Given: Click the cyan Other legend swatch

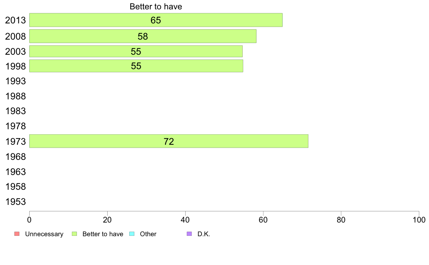Looking at the screenshot, I should click(132, 234).
